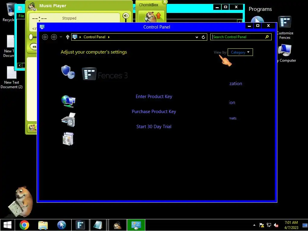Open the Windows Start button
The height and width of the screenshot is (231, 308).
pyautogui.click(x=8, y=225)
